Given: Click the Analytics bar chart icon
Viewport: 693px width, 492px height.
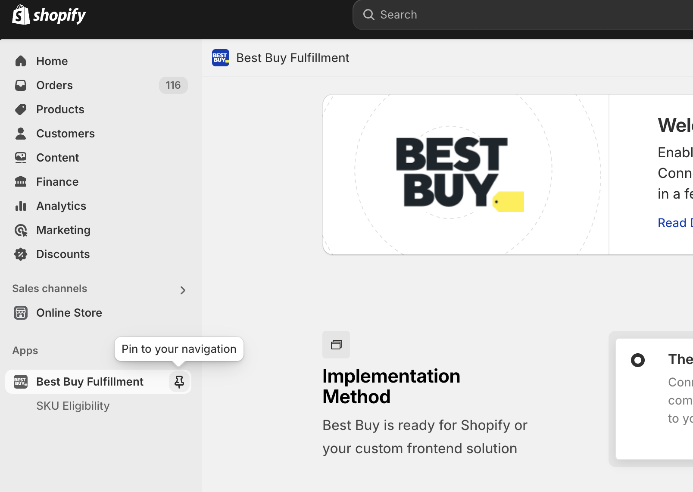Looking at the screenshot, I should pyautogui.click(x=21, y=206).
